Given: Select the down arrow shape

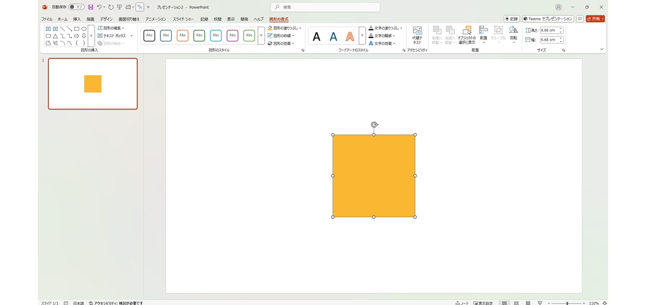Looking at the screenshot, I should [84, 36].
